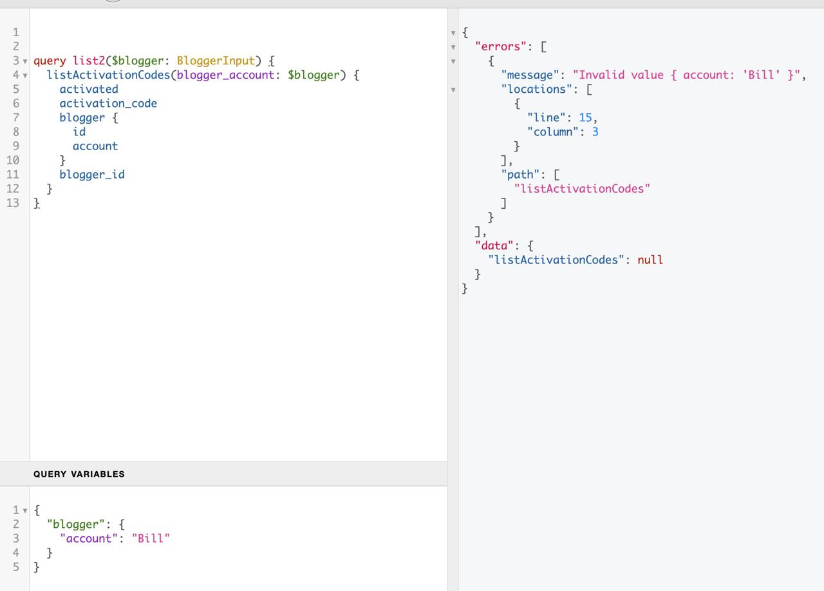Screen dimensions: 824x591
Task: Click the $blogger variable in the query definition
Action: tap(138, 61)
